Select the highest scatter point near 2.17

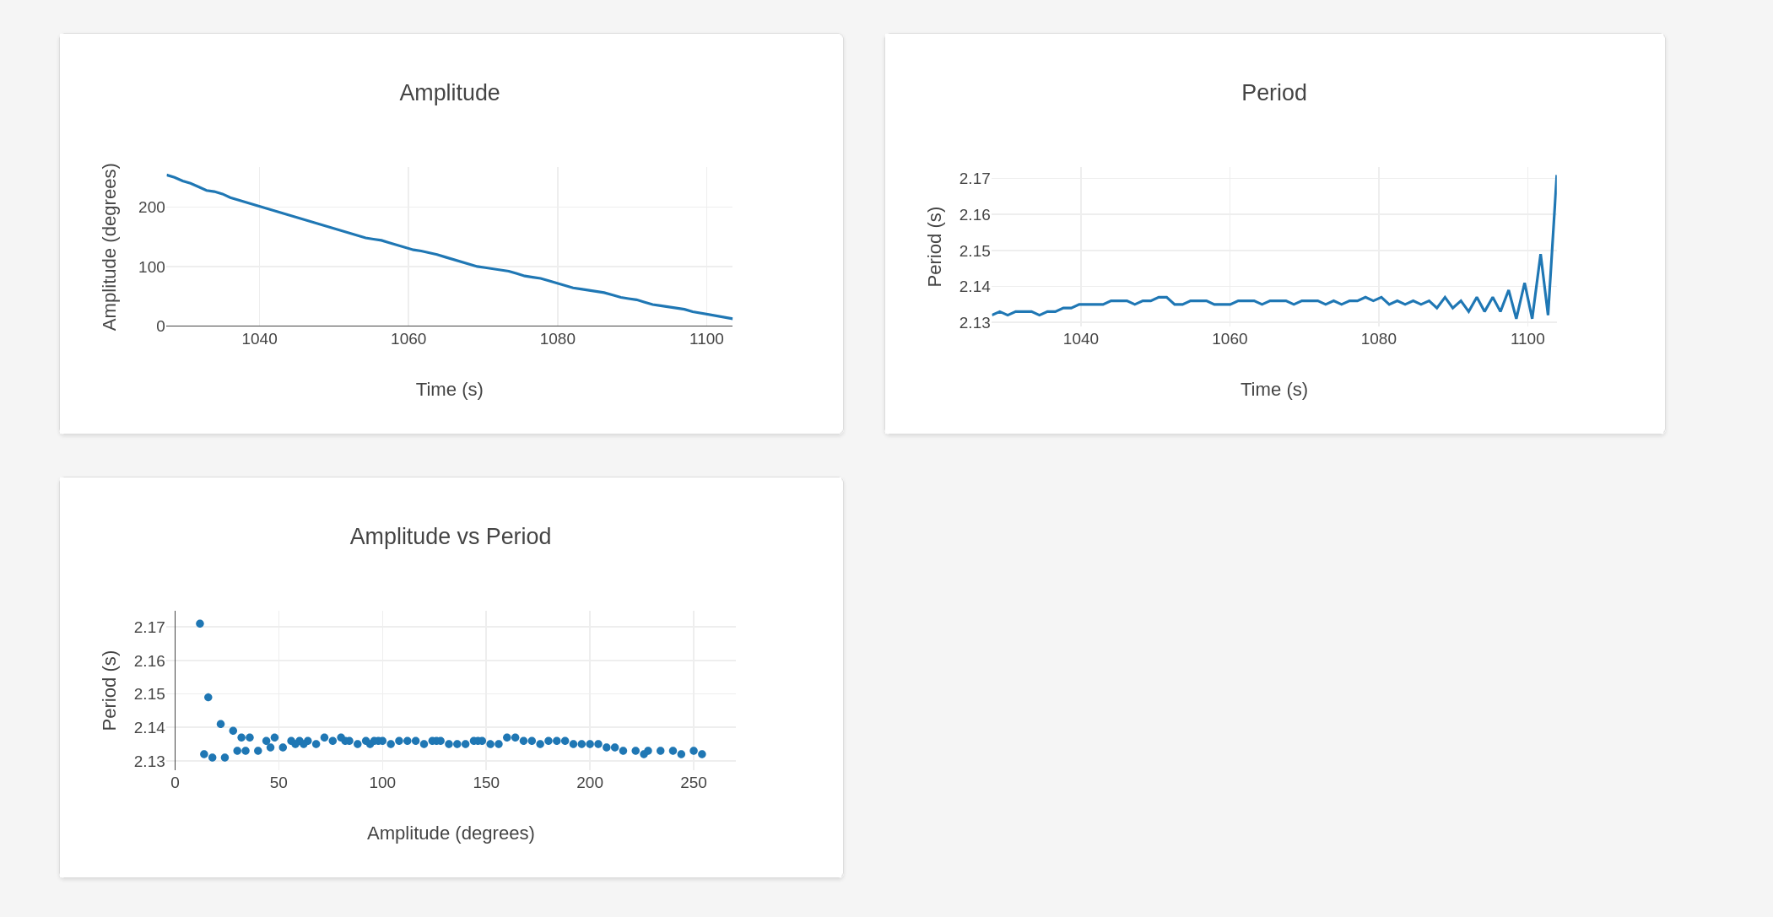click(x=200, y=624)
